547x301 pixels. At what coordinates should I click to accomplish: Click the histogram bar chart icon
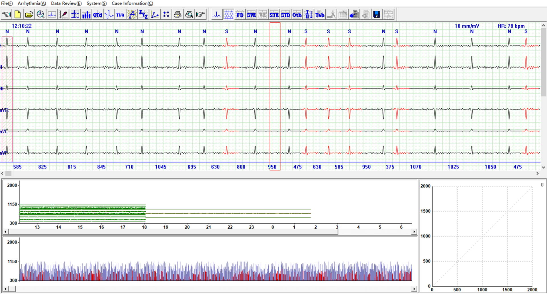coord(86,15)
